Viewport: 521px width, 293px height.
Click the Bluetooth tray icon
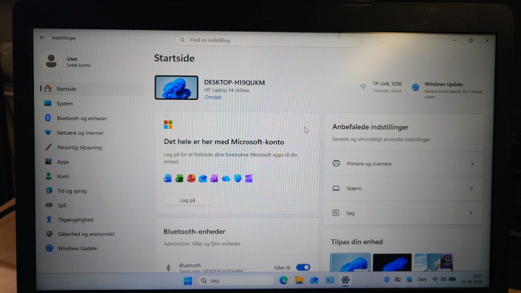click(387, 280)
